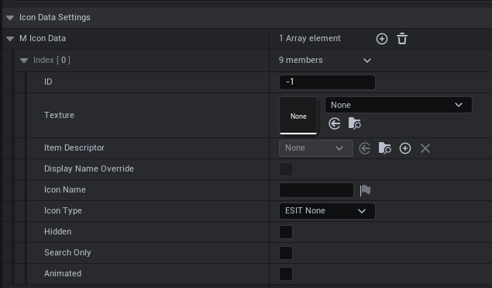Browse to Item Descriptor in Content Browser
492x288 pixels.
[384, 148]
